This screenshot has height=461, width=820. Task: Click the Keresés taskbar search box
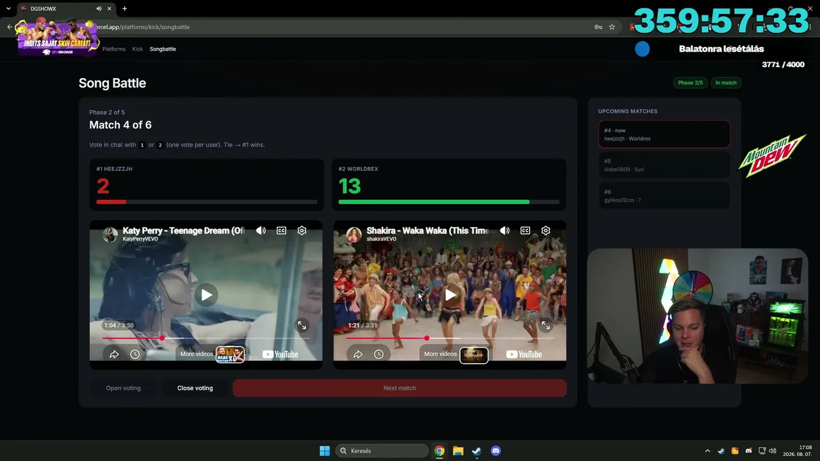point(382,451)
